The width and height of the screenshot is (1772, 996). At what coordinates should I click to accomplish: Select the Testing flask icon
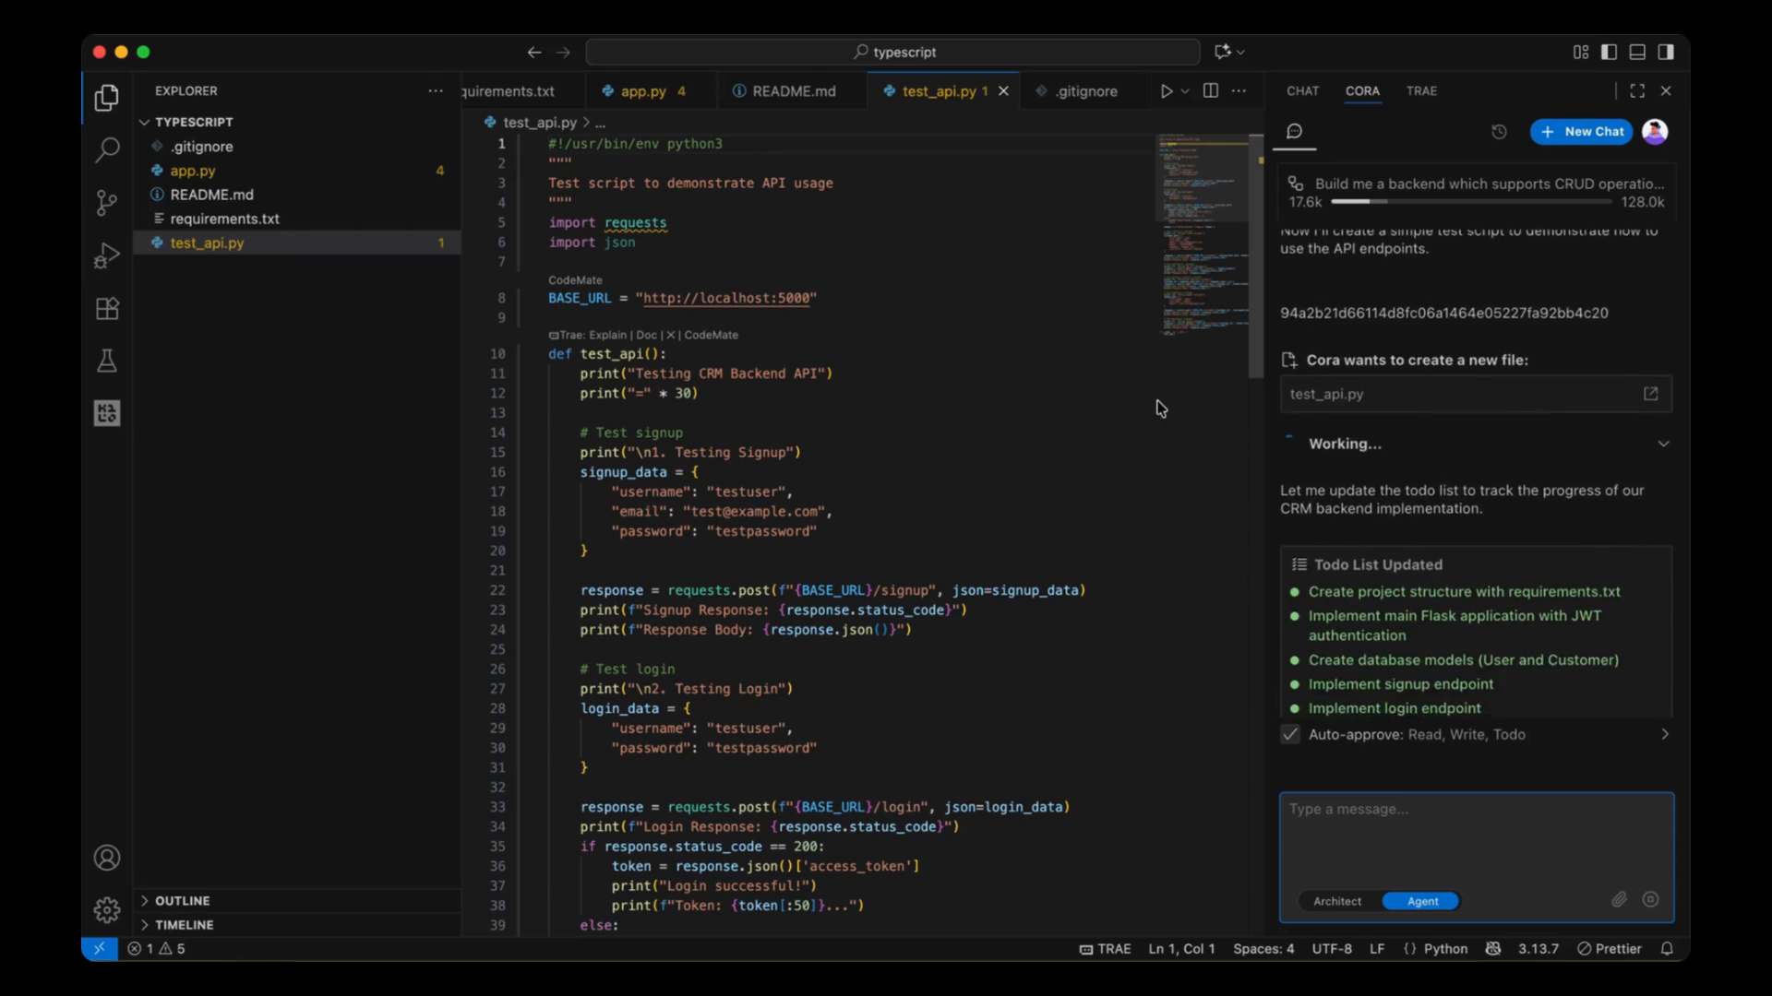107,361
